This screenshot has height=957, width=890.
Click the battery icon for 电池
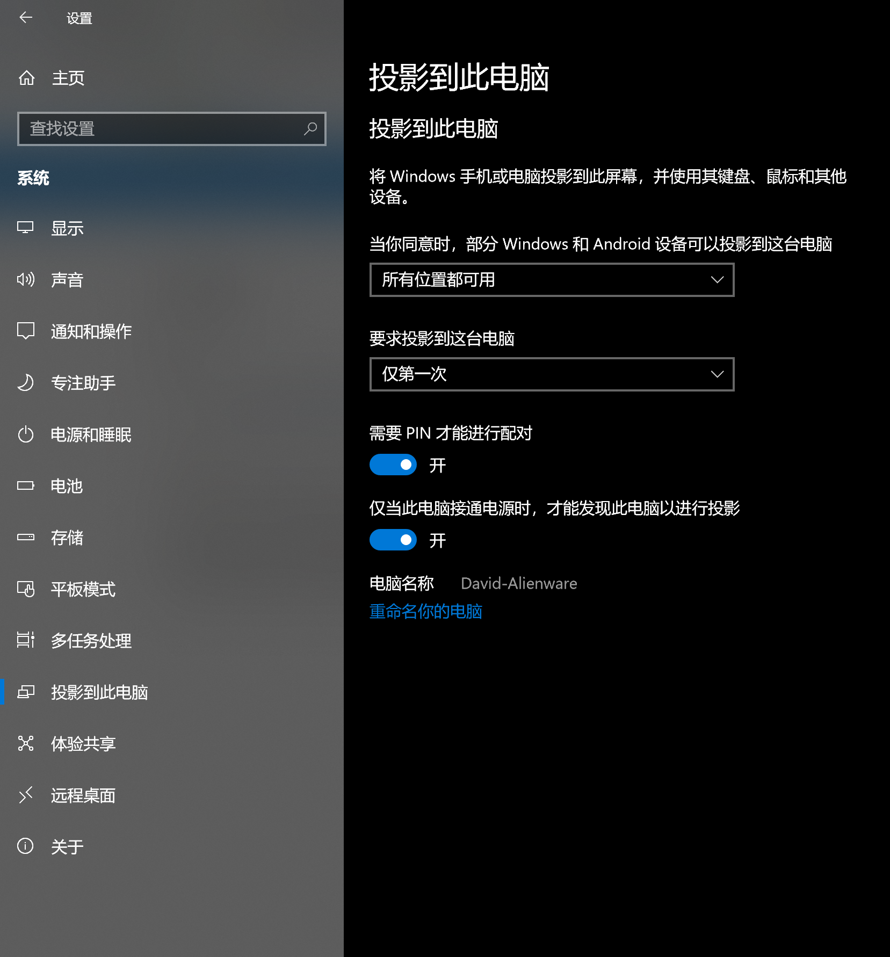(x=25, y=485)
